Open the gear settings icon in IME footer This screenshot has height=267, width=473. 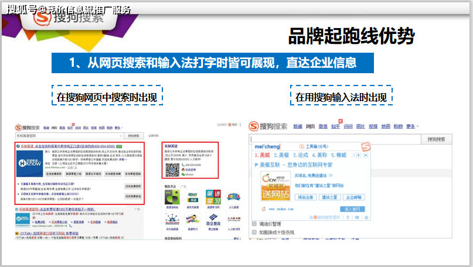(x=366, y=217)
